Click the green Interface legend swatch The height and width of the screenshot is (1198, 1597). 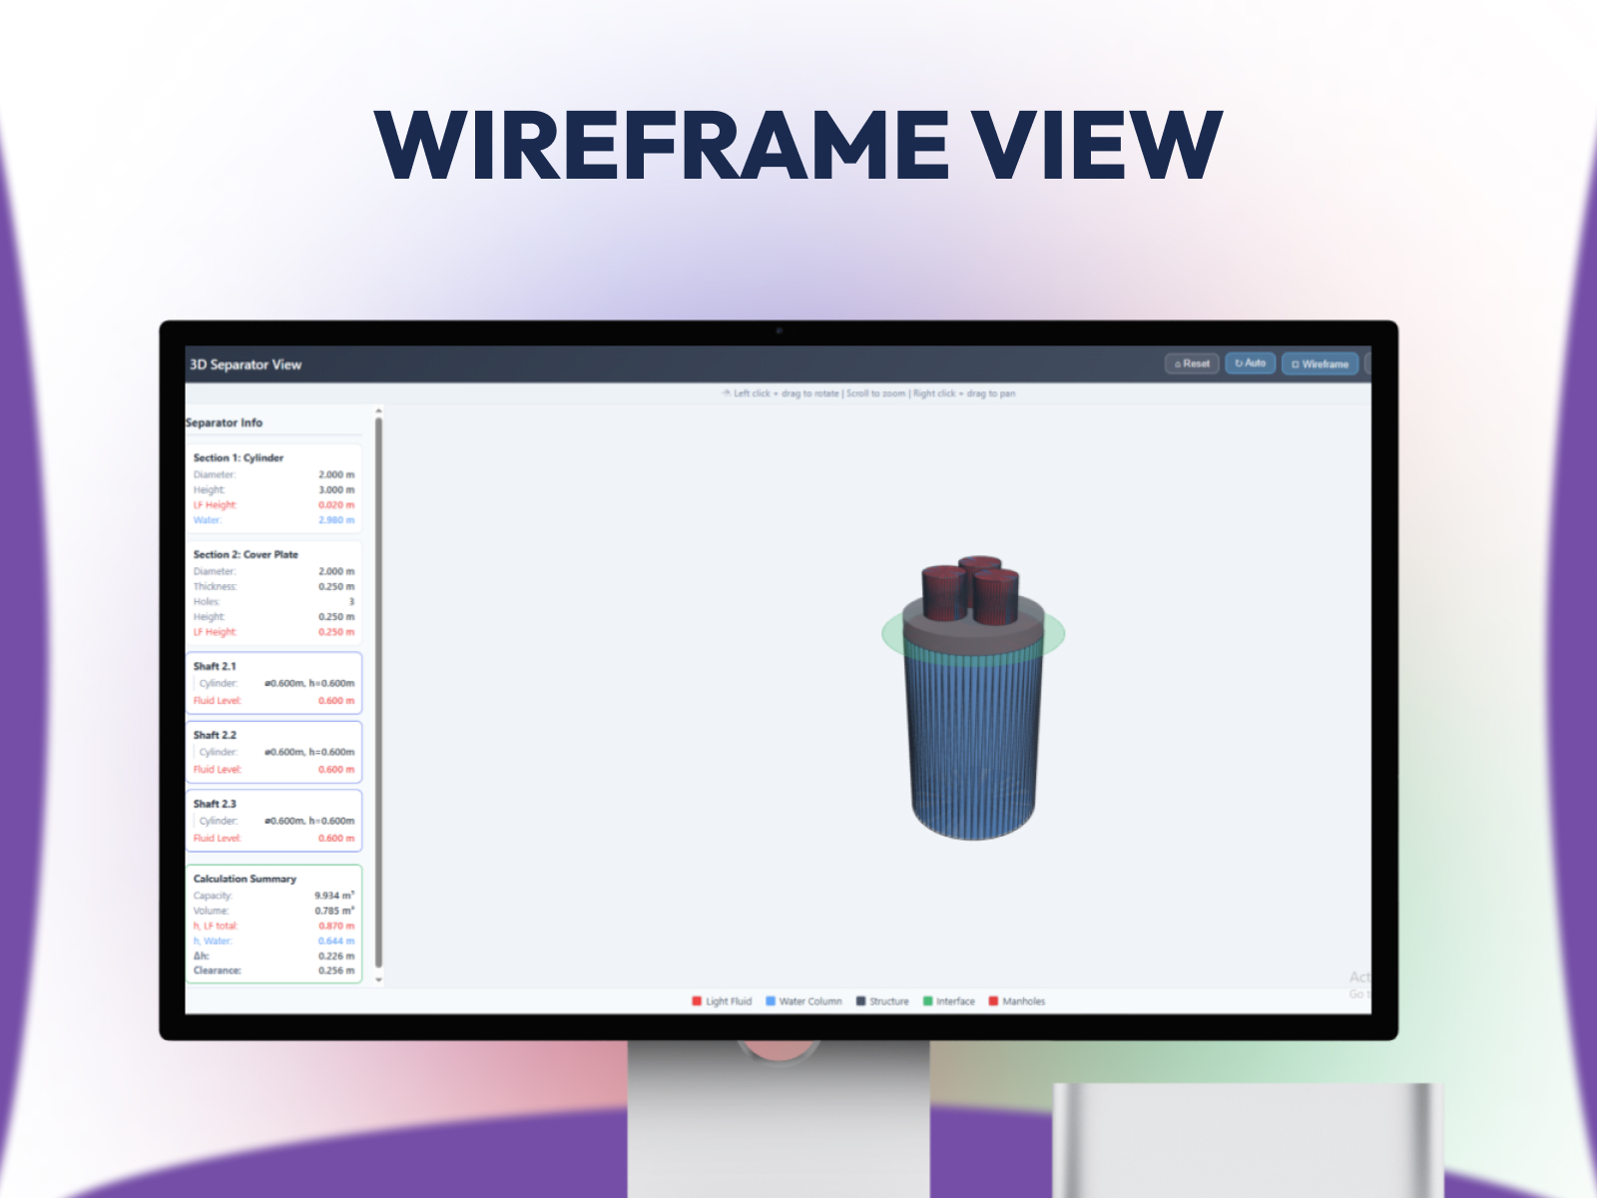[x=927, y=1001]
